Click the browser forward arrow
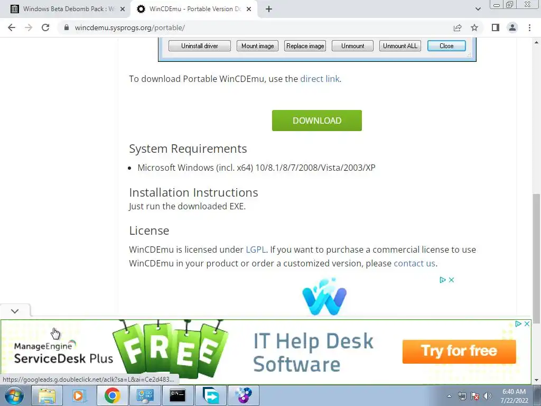The width and height of the screenshot is (541, 406). point(29,27)
